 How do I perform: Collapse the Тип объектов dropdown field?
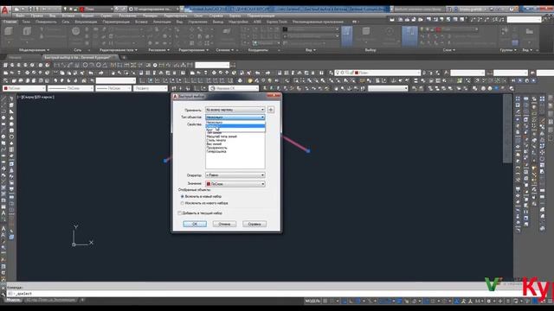pyautogui.click(x=235, y=117)
